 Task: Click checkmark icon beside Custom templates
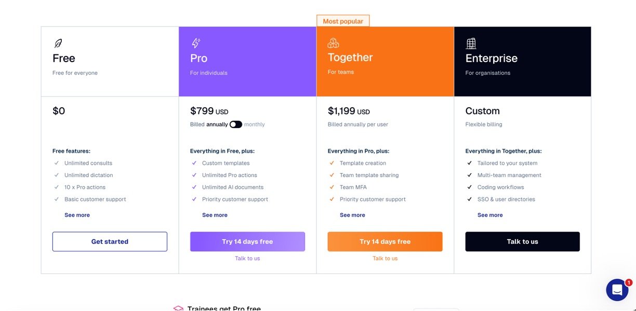(x=194, y=163)
